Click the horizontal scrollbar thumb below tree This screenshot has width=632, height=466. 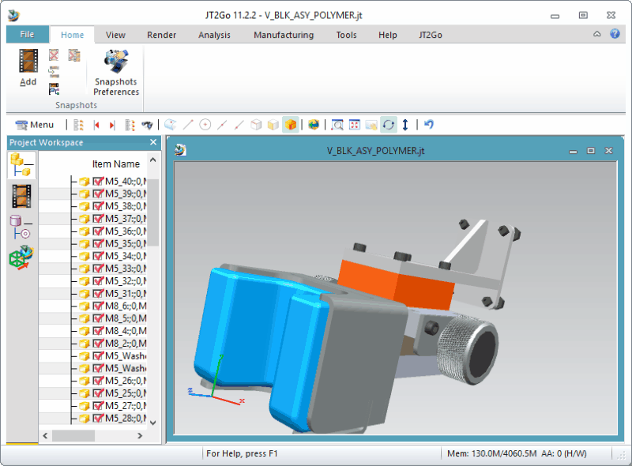73,436
